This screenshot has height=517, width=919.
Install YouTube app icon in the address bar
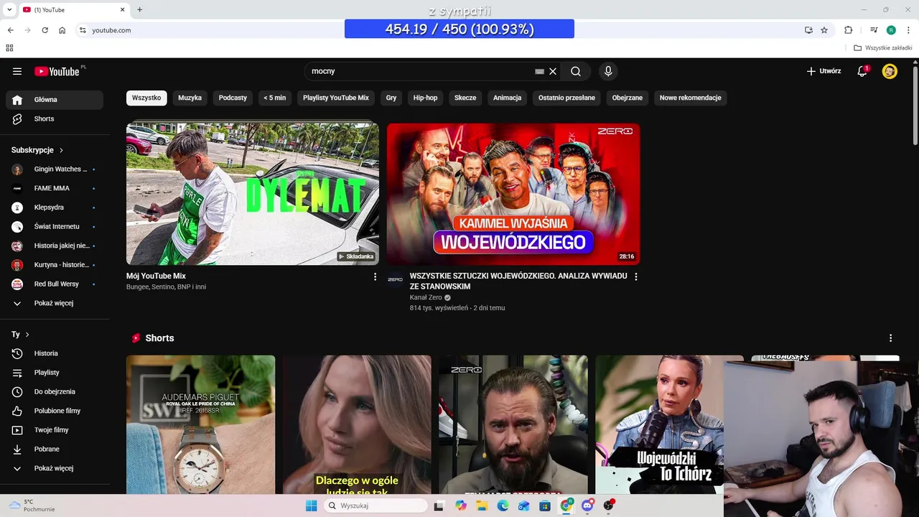coord(808,30)
